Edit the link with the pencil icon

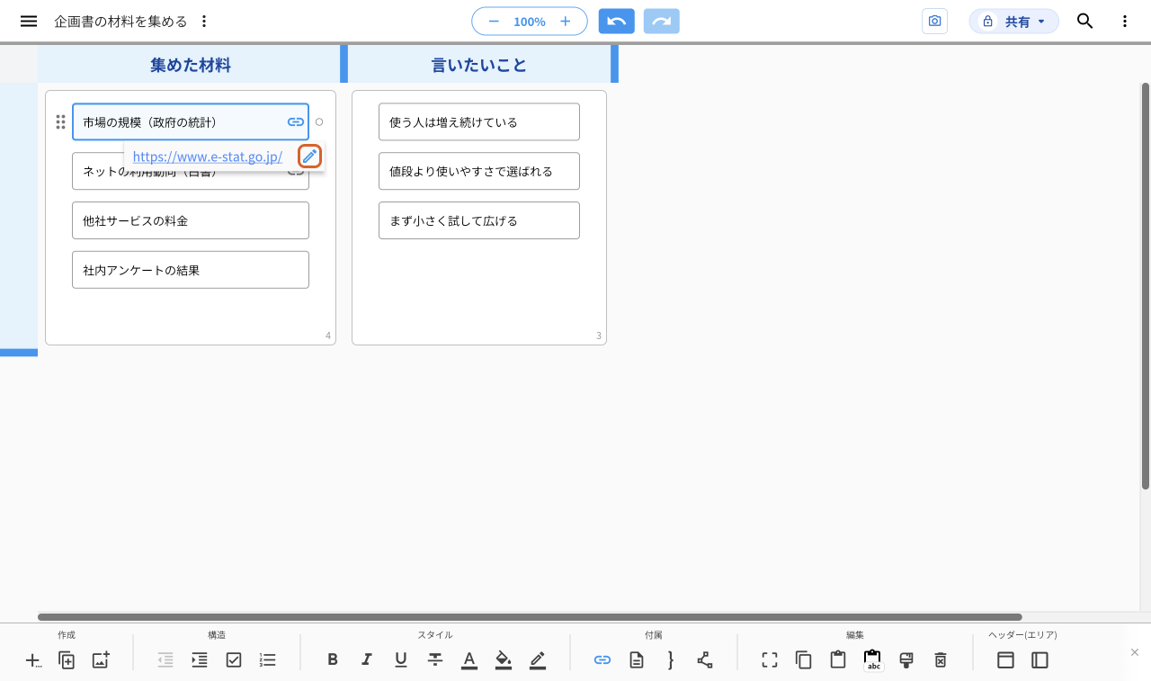pos(309,156)
